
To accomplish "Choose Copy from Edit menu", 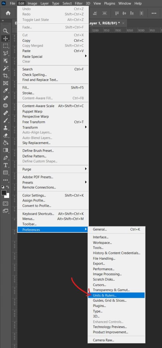I will click(53, 40).
